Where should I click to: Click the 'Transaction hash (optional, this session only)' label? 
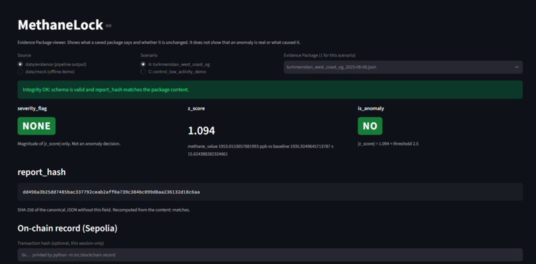pos(61,243)
